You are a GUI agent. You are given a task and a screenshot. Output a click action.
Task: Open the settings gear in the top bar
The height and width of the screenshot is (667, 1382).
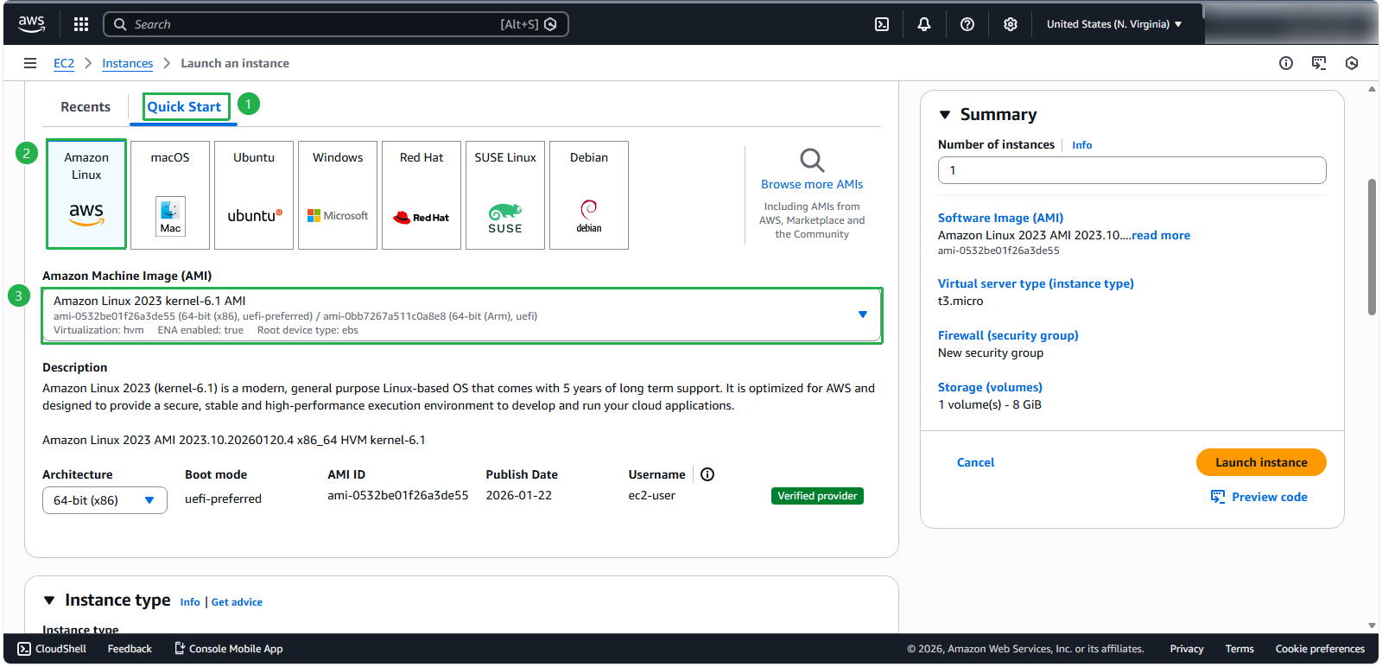coord(1011,24)
